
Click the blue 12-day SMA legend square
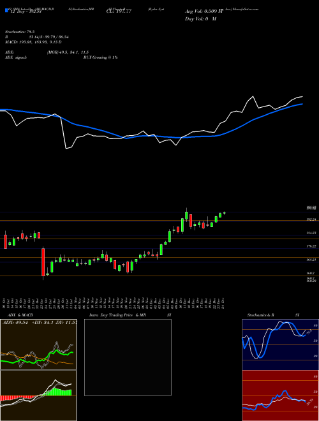[x=6, y=11]
